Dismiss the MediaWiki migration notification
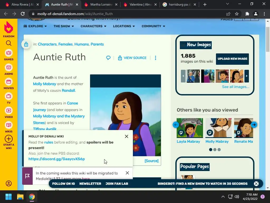Image resolution: width=270 pixels, height=203 pixels. click(127, 173)
